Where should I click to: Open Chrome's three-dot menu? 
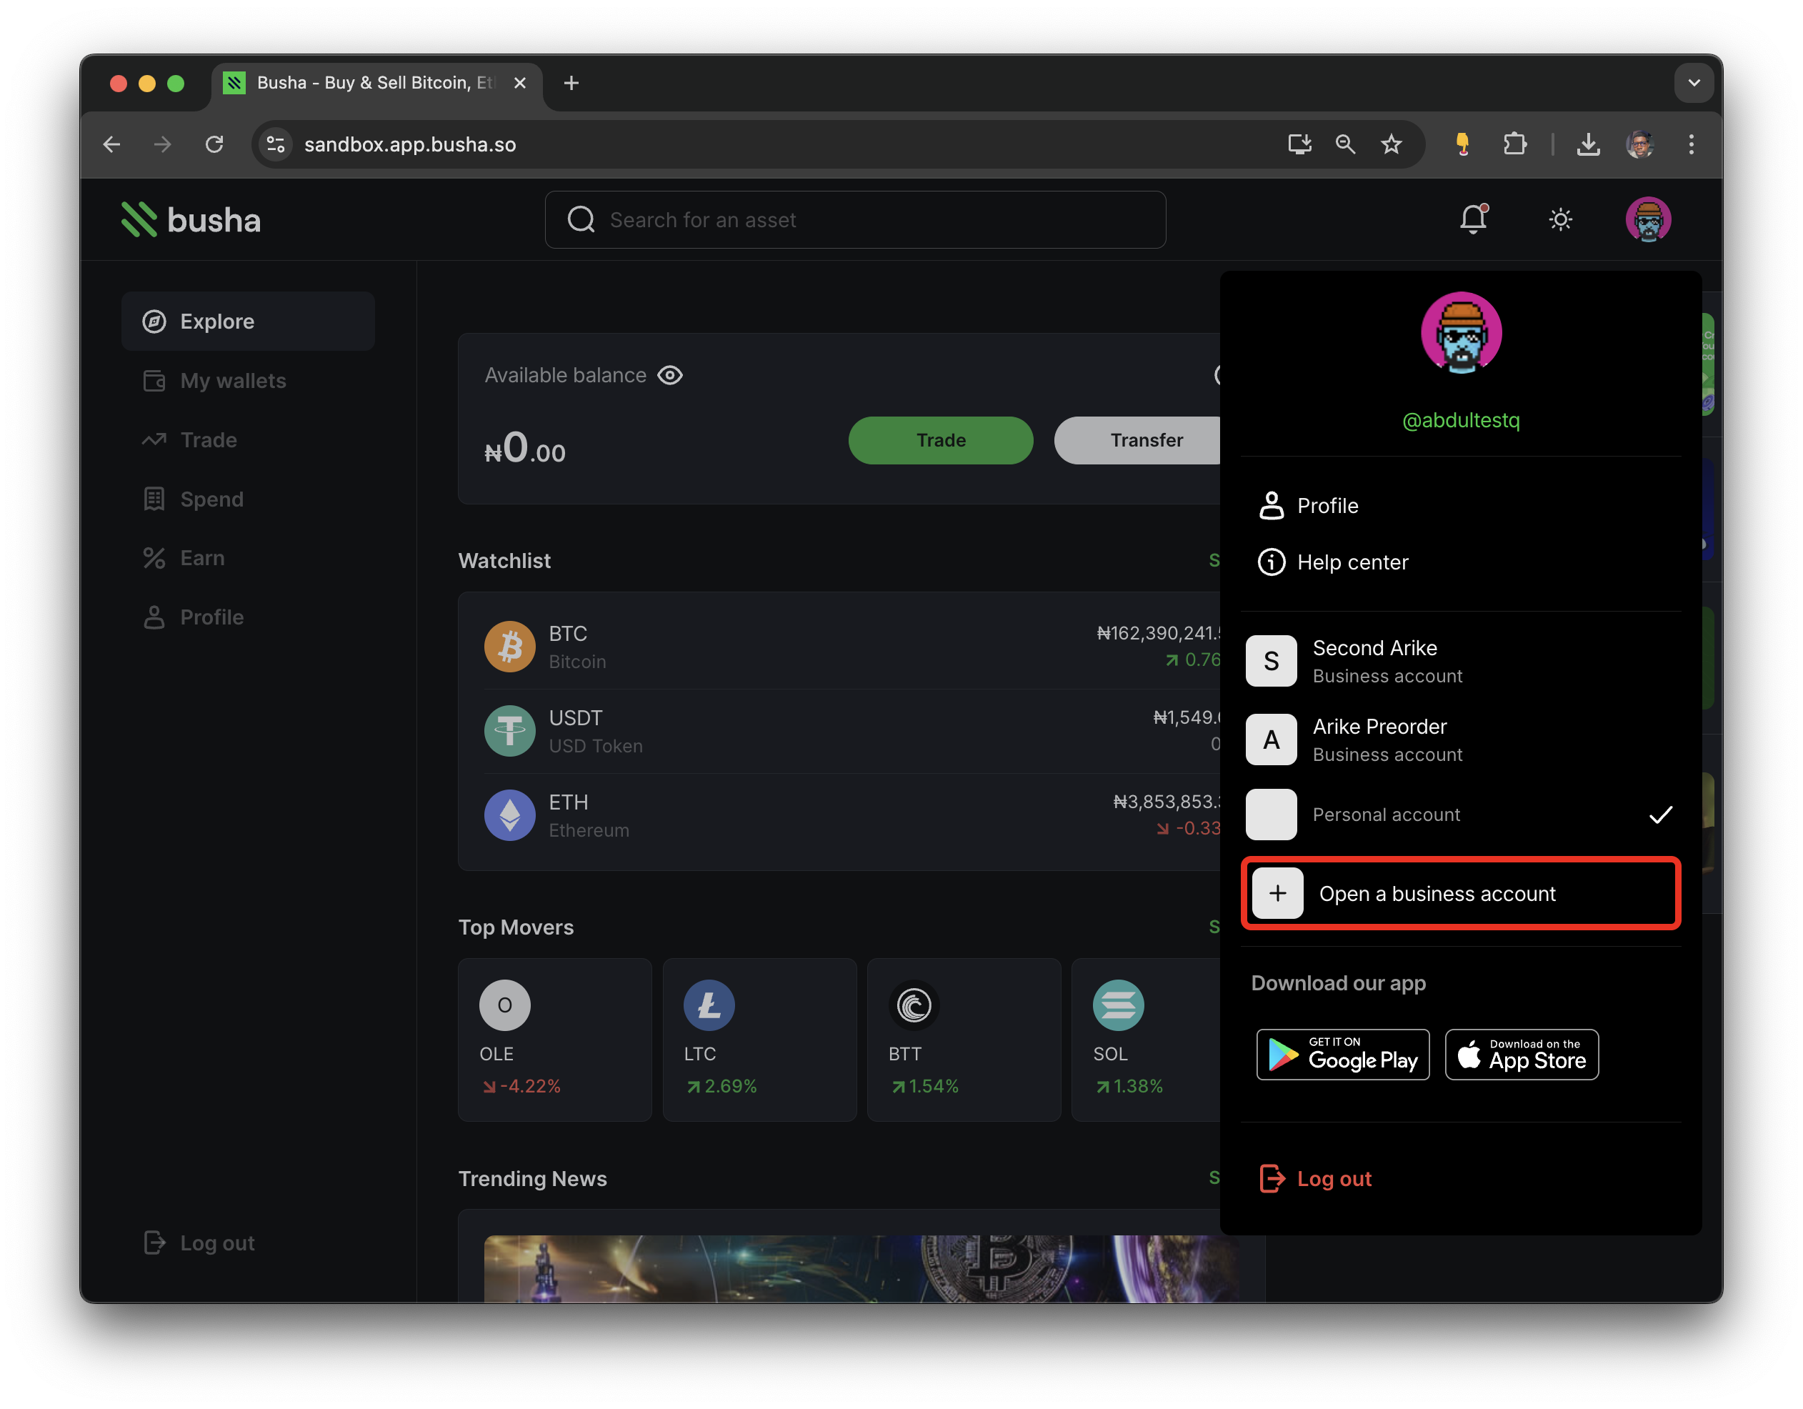1690,144
